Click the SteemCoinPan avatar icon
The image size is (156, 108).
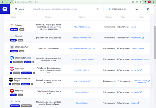tap(12, 47)
